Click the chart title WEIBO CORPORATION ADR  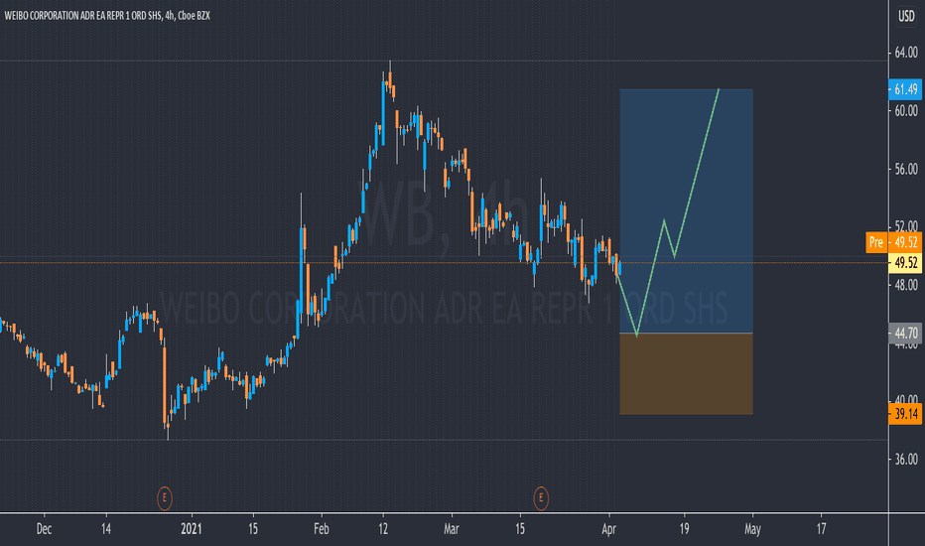click(x=107, y=16)
